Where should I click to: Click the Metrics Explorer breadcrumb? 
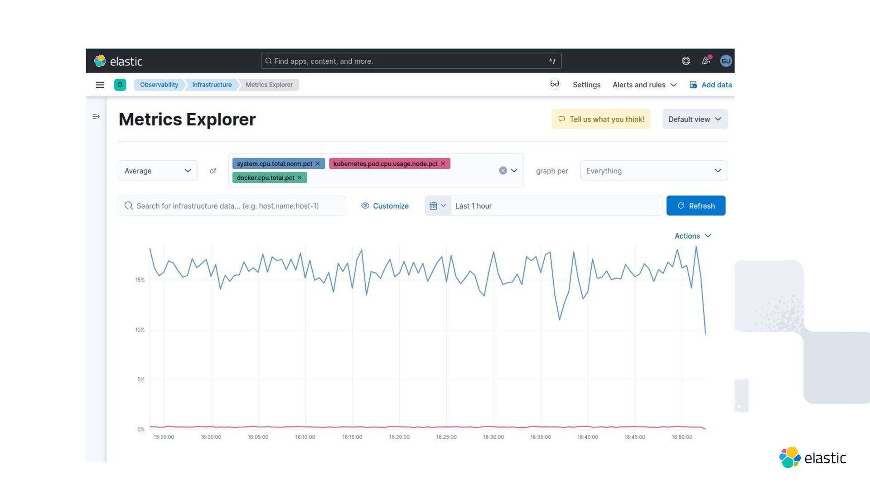pyautogui.click(x=269, y=85)
